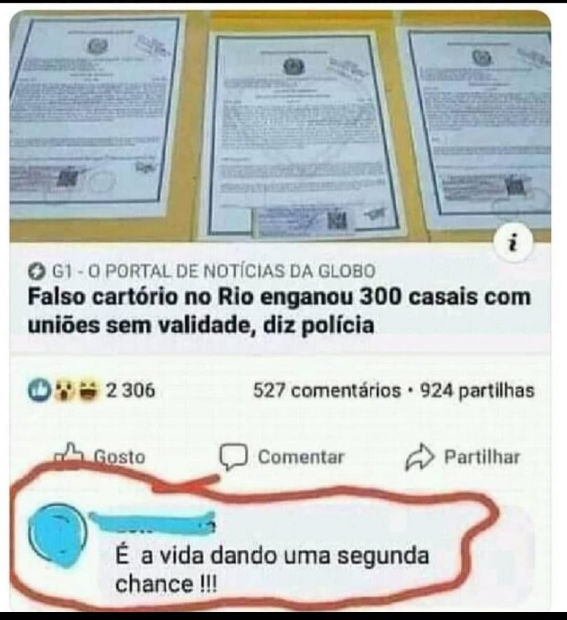This screenshot has height=620, width=567.
Task: Open the documents article preview image
Action: click(280, 126)
